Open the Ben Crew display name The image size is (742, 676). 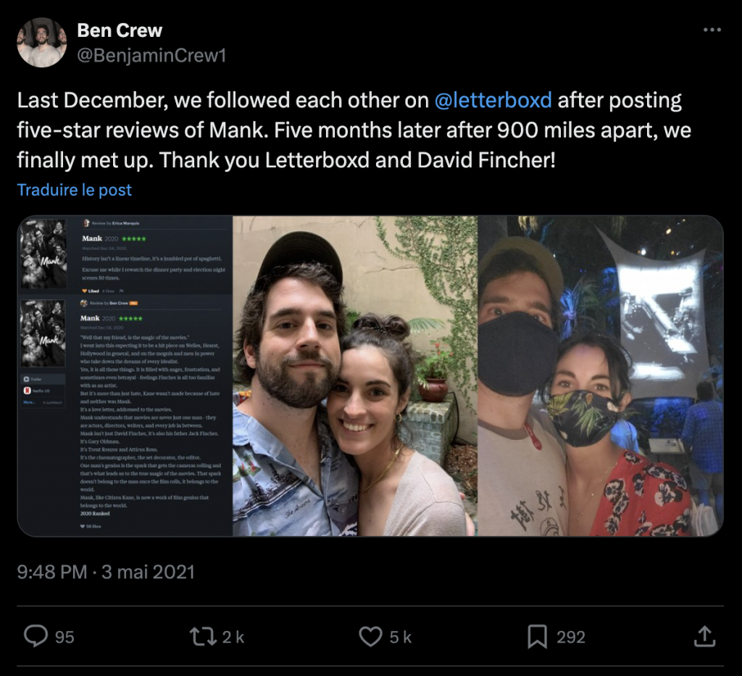(120, 30)
